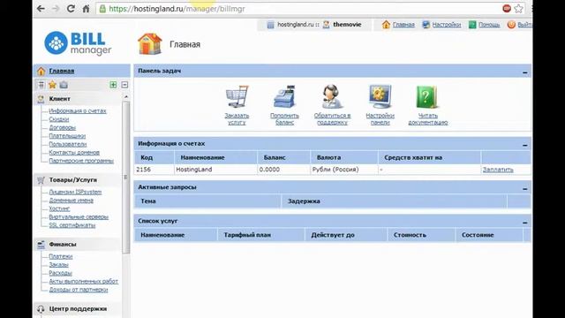Expand all menu sections with green plus
This screenshot has height=318, width=565.
tap(113, 85)
